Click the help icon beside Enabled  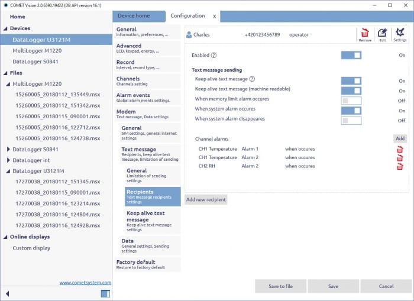point(214,55)
